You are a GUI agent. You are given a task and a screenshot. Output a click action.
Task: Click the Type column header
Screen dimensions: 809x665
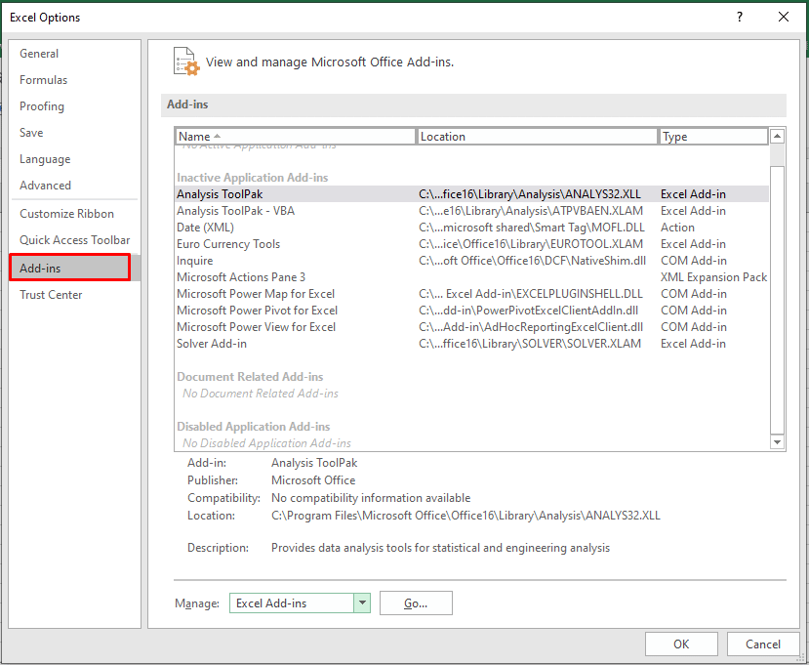pyautogui.click(x=712, y=137)
